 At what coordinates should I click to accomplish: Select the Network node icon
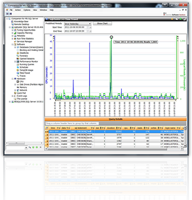(18, 90)
